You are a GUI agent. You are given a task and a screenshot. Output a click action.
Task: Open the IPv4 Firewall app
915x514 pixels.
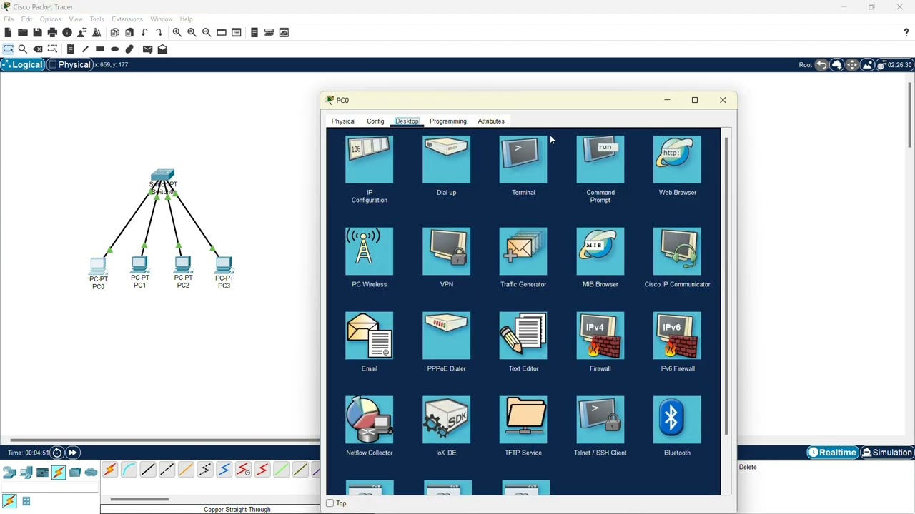click(x=600, y=336)
